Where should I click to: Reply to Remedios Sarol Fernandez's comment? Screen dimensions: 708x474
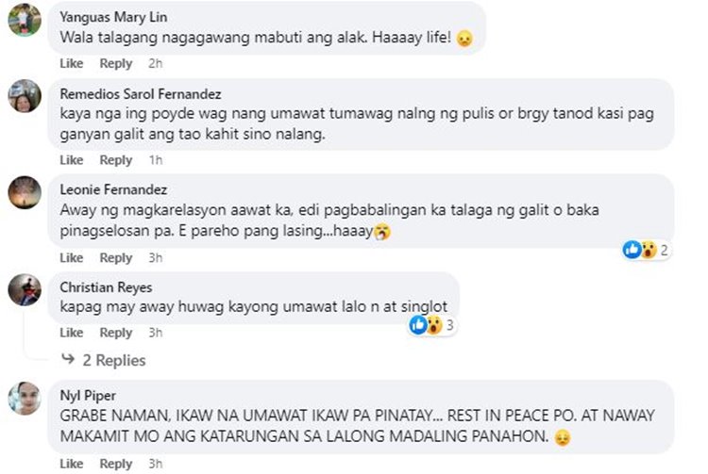(x=116, y=160)
